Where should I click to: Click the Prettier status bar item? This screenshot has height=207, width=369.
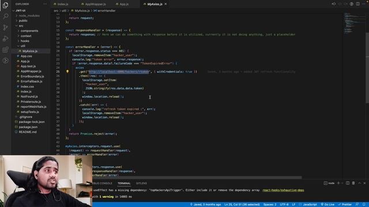point(345,205)
